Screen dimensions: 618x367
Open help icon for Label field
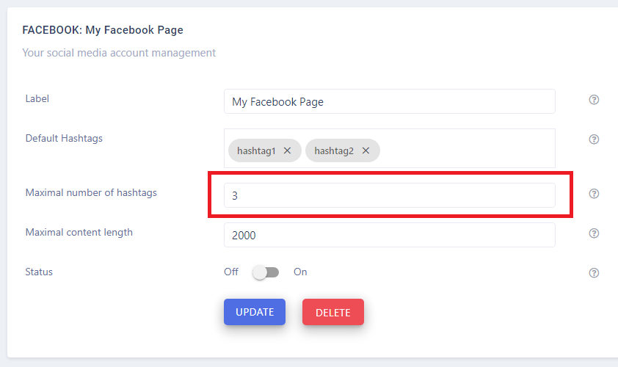[x=594, y=100]
